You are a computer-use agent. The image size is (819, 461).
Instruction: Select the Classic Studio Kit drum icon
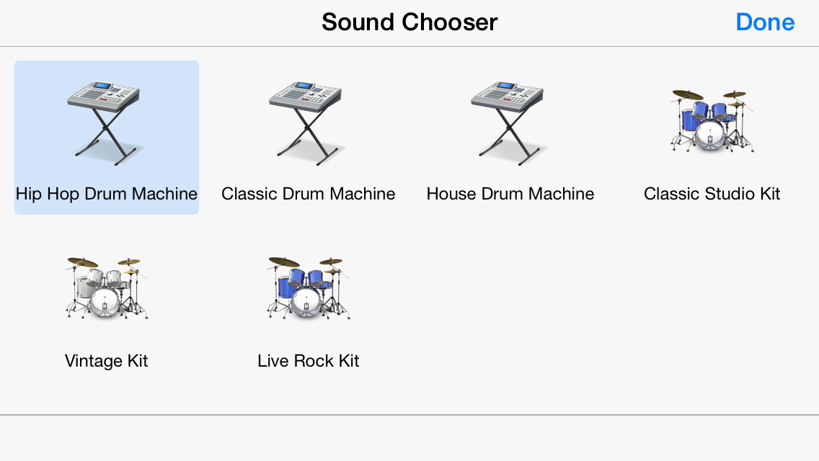712,120
